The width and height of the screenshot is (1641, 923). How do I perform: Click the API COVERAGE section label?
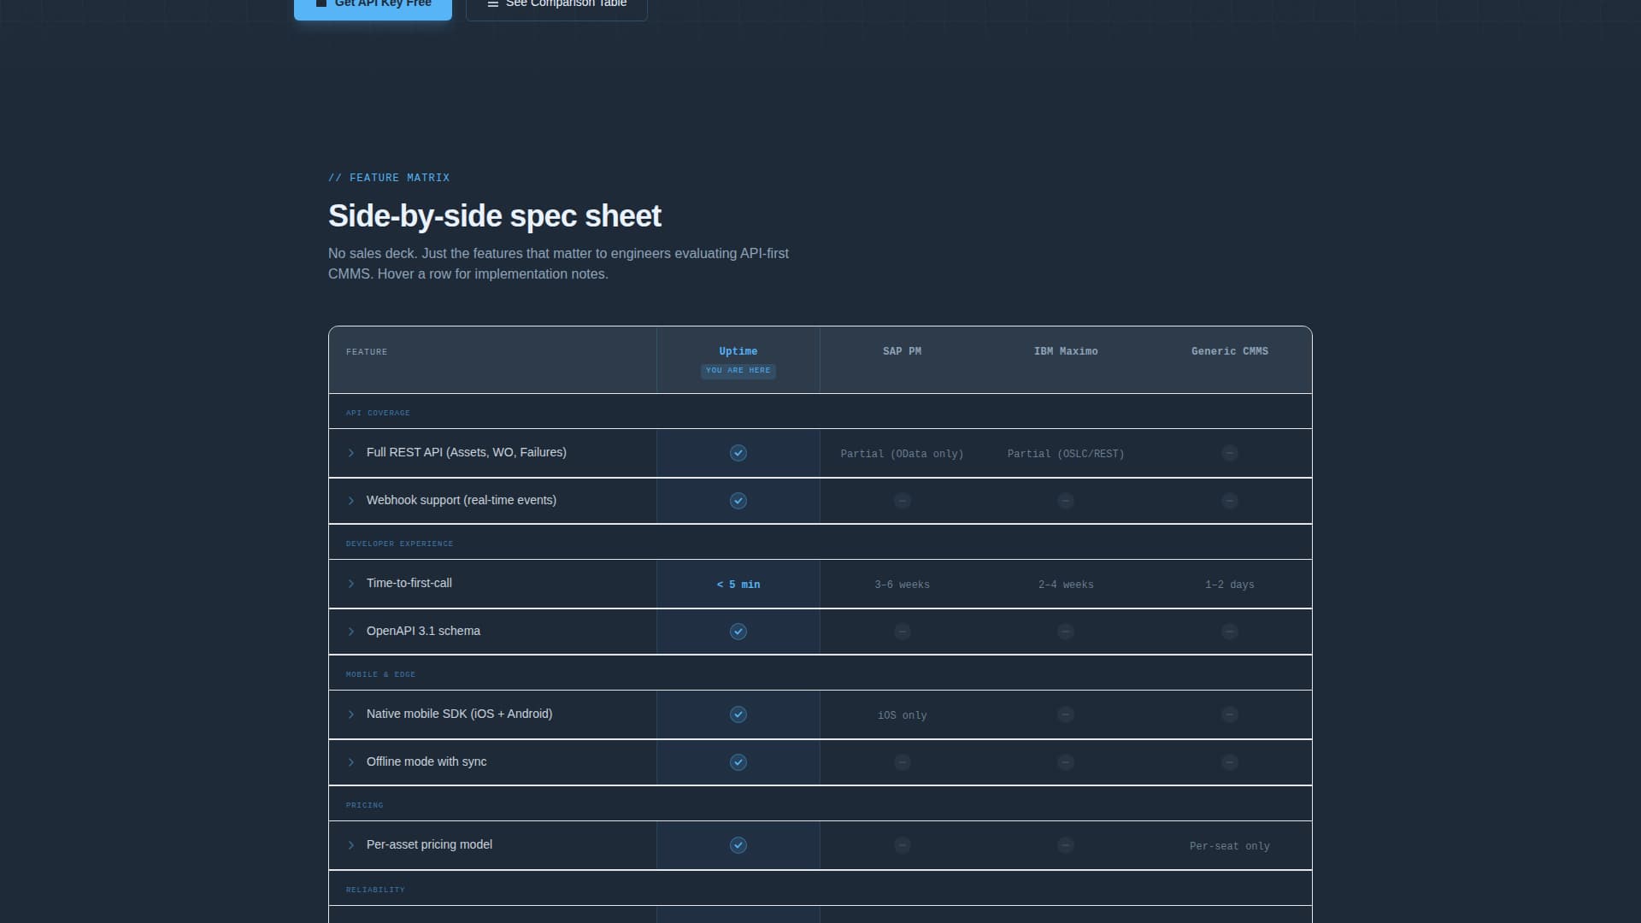point(378,413)
